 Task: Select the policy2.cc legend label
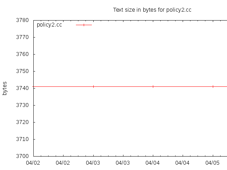click(49, 25)
